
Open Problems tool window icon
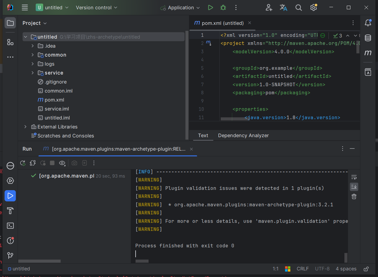point(10,240)
